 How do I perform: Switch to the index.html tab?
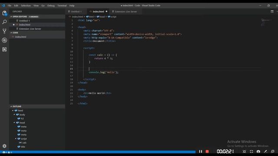[98, 12]
